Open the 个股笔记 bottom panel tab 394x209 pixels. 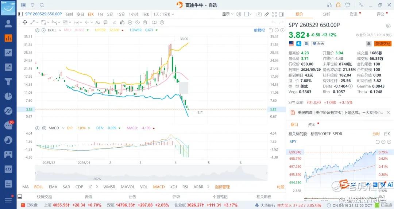click(220, 197)
